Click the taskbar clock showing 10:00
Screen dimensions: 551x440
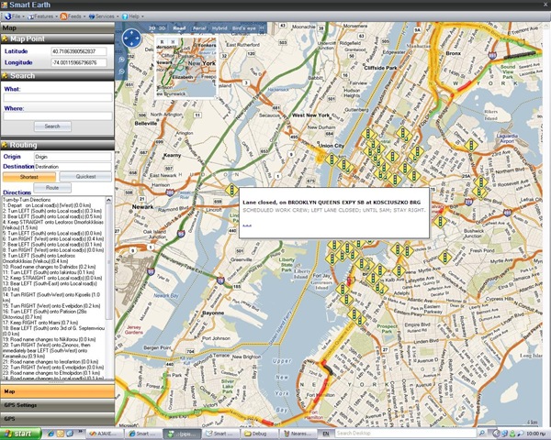536,434
